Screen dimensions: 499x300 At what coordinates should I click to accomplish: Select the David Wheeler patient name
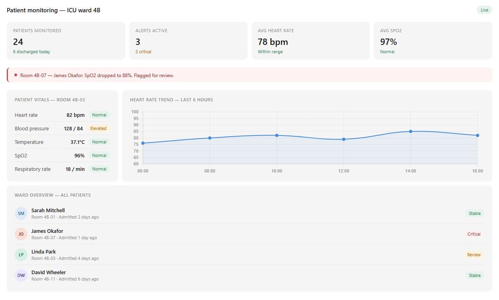click(x=49, y=272)
